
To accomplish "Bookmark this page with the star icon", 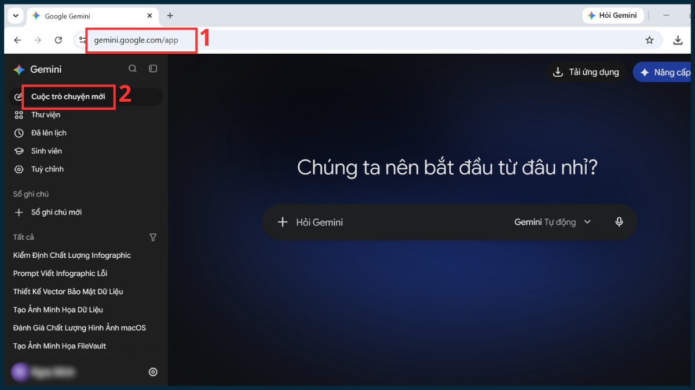I will (649, 40).
